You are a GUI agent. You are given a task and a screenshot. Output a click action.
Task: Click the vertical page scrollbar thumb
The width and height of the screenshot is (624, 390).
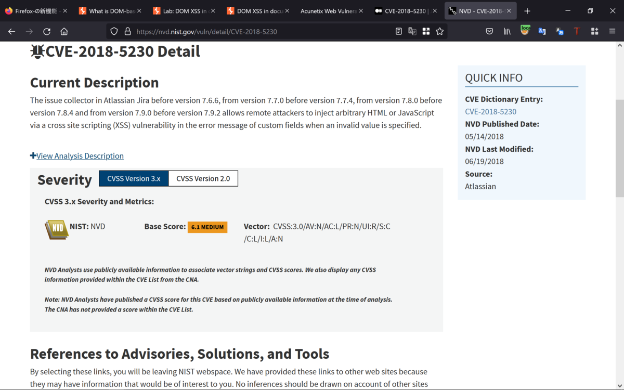coord(619,148)
